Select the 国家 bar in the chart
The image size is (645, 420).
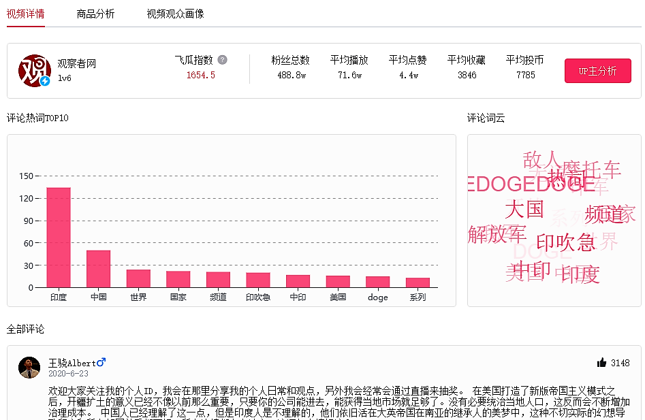[x=178, y=280]
